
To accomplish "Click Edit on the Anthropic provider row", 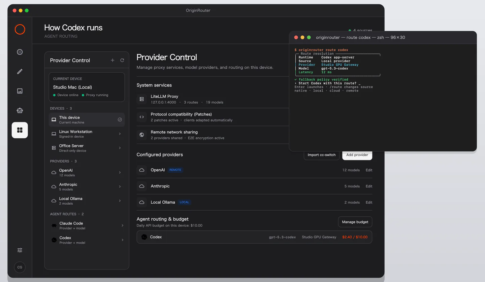I will tap(369, 186).
